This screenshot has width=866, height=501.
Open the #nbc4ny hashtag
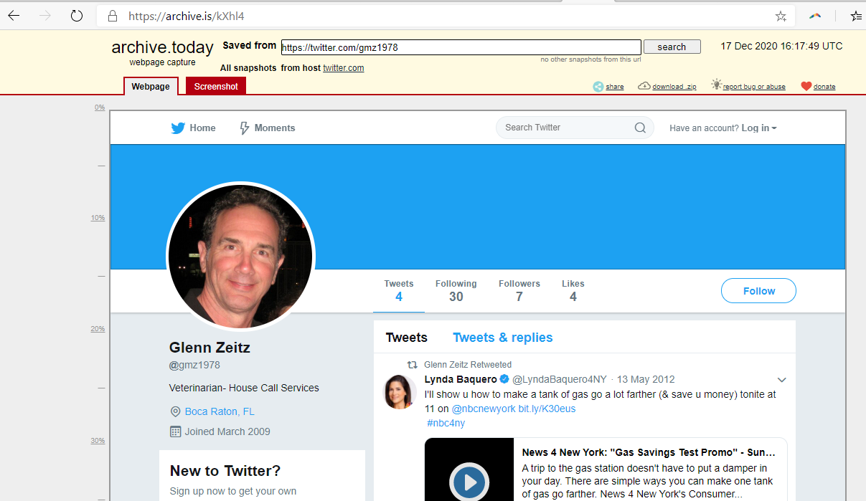click(446, 423)
